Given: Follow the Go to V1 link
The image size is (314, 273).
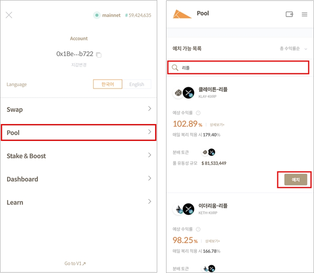Looking at the screenshot, I should coord(75,263).
